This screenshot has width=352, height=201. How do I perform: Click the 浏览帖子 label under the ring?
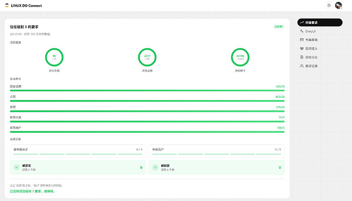click(x=240, y=70)
